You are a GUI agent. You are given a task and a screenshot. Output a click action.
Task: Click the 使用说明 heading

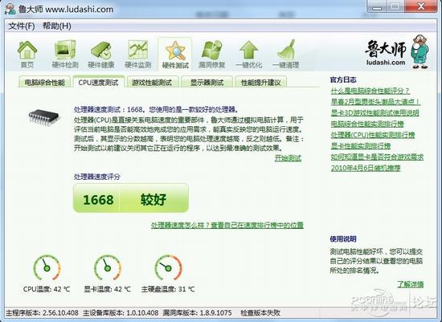pyautogui.click(x=343, y=239)
